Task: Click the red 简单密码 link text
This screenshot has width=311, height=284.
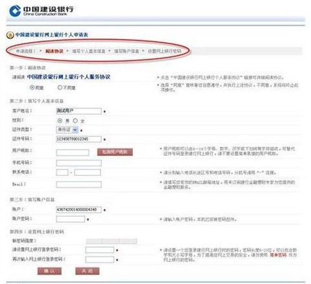Action: coord(278,255)
